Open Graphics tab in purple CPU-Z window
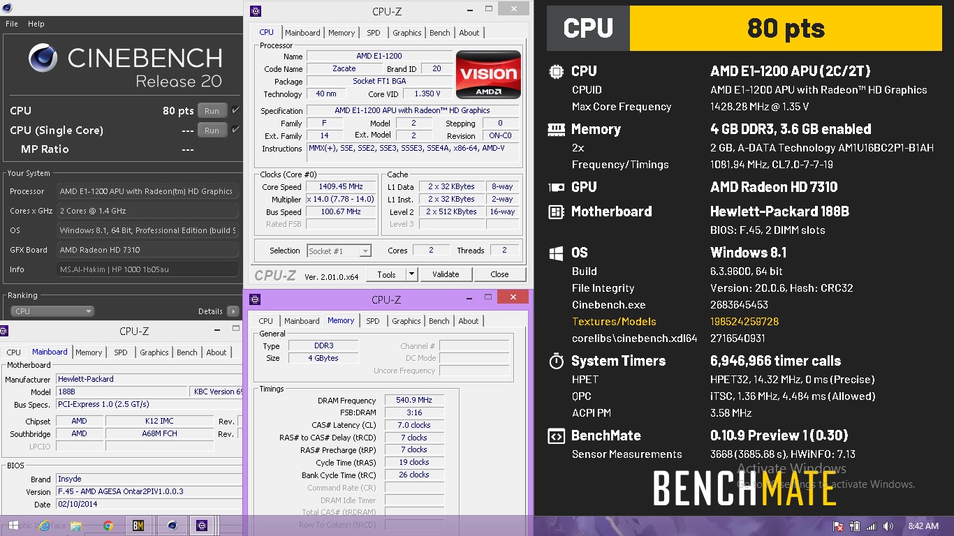The image size is (954, 536). [x=406, y=321]
